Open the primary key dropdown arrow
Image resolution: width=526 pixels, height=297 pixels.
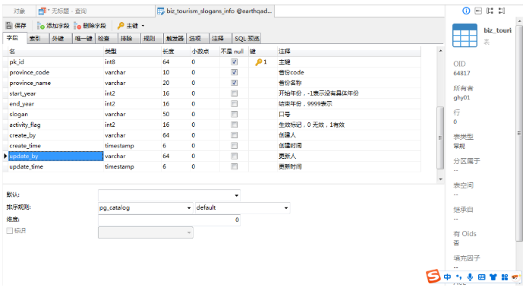pyautogui.click(x=143, y=26)
